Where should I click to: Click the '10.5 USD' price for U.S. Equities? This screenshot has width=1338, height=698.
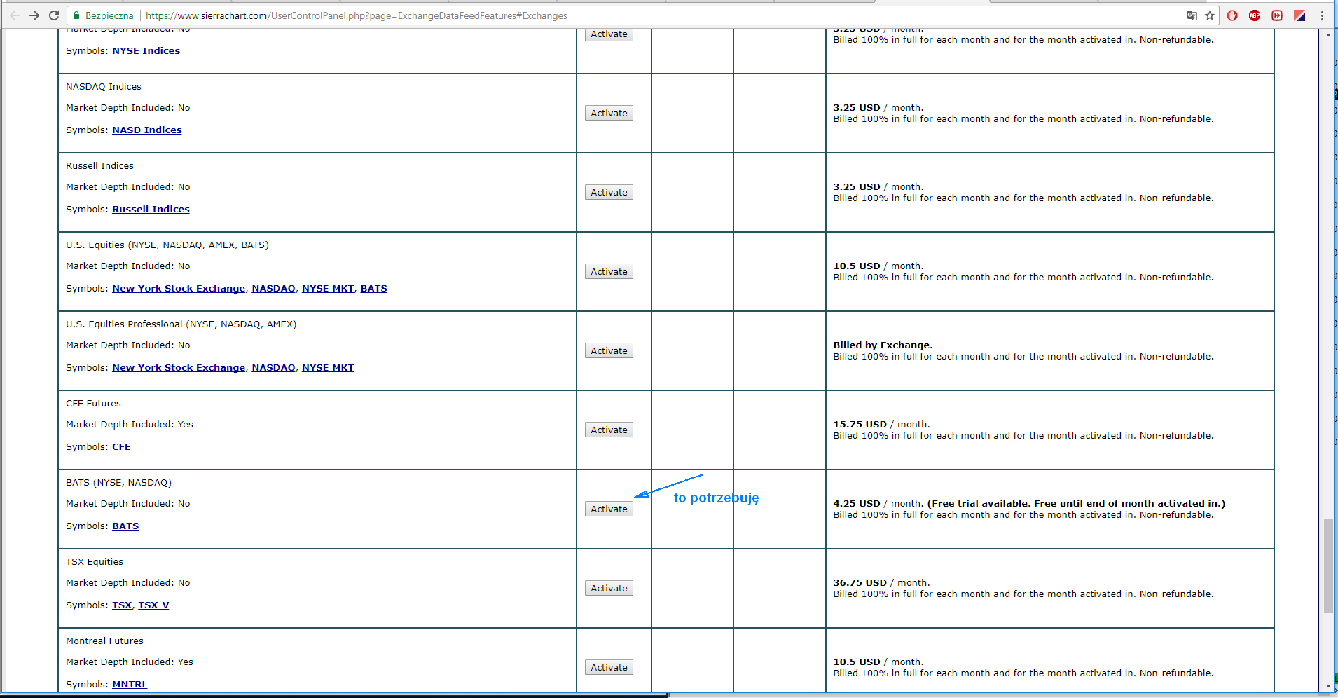856,266
